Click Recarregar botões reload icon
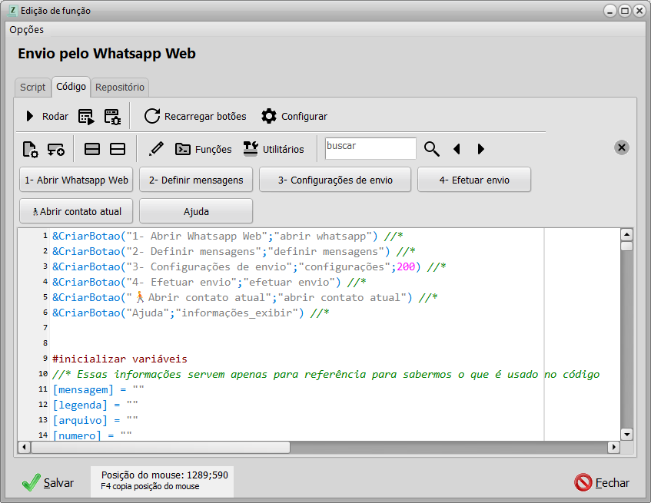The image size is (651, 503). click(152, 117)
